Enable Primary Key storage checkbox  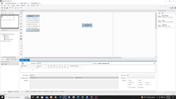tap(128, 82)
